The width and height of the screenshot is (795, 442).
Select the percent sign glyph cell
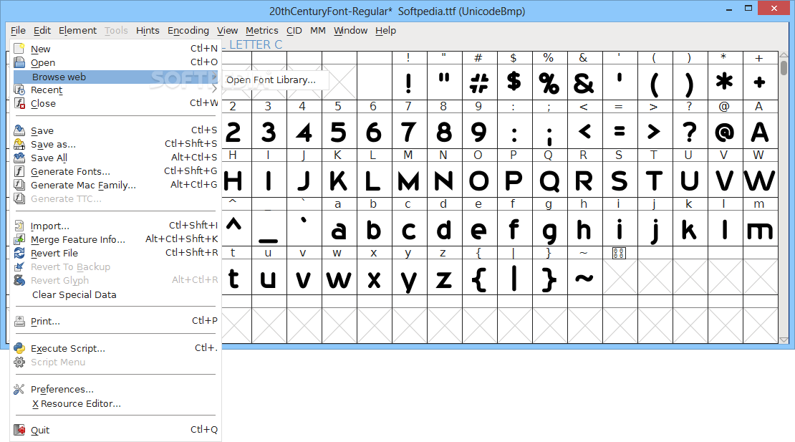549,82
